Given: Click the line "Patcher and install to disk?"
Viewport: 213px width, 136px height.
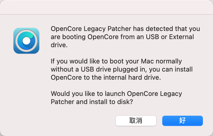Looking at the screenshot, I should coord(92,102).
